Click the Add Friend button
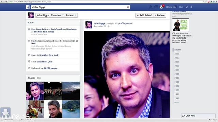218x122 pixels. 144,15
